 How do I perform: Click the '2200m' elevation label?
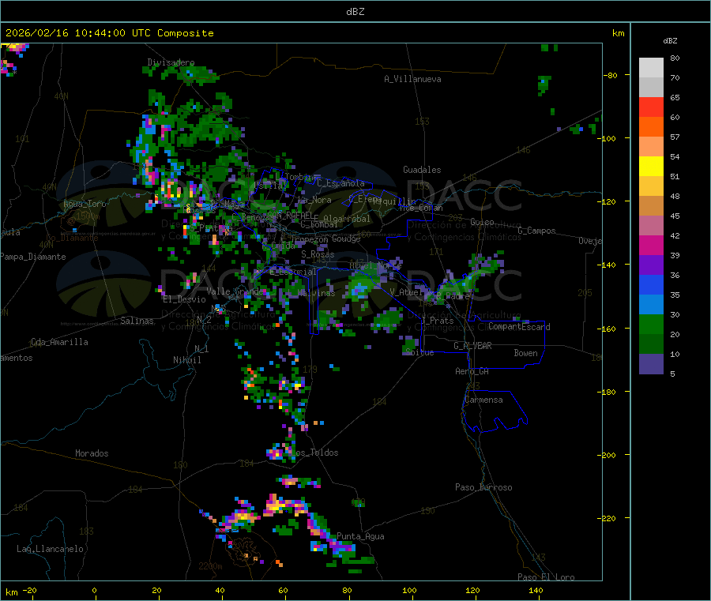(210, 566)
